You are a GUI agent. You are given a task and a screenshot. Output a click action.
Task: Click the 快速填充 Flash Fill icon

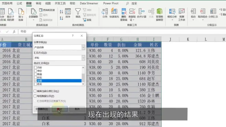click(114, 11)
